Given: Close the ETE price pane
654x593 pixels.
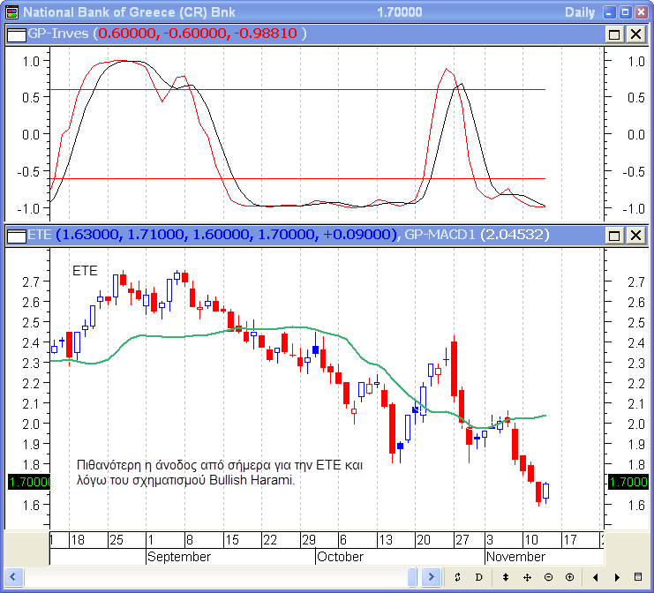Looking at the screenshot, I should 635,235.
